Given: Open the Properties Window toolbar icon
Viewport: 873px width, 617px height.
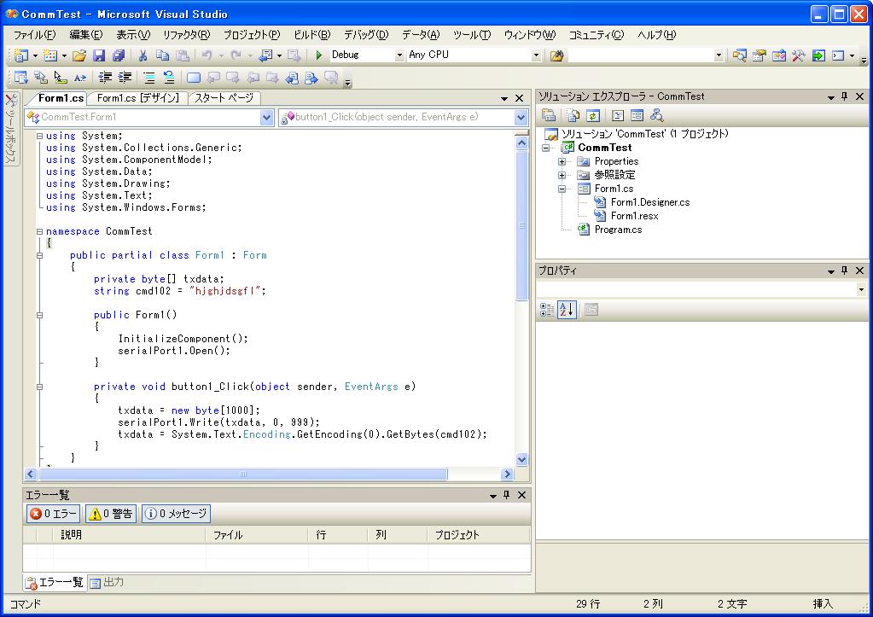Looking at the screenshot, I should click(759, 55).
